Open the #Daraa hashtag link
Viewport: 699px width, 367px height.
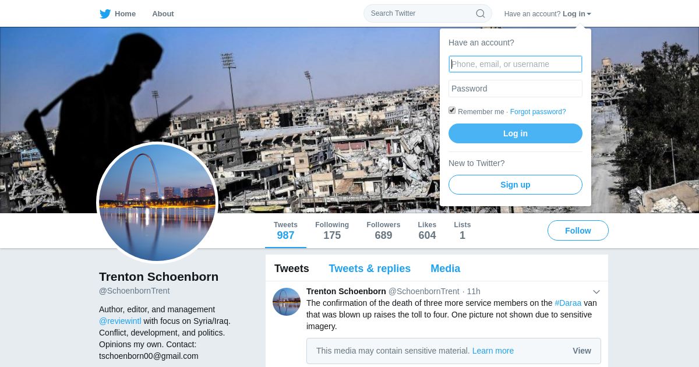pos(568,303)
